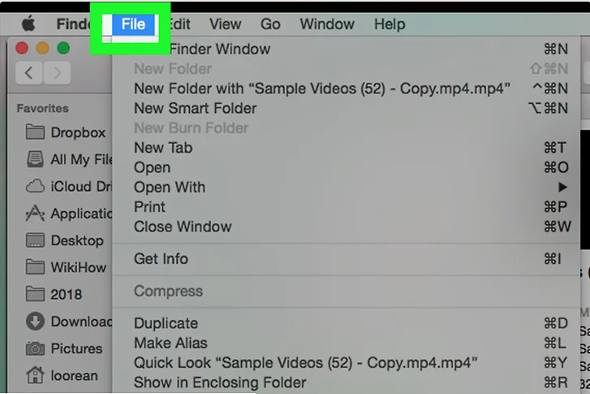
Task: Click the WikiHow folder icon
Action: pyautogui.click(x=35, y=267)
